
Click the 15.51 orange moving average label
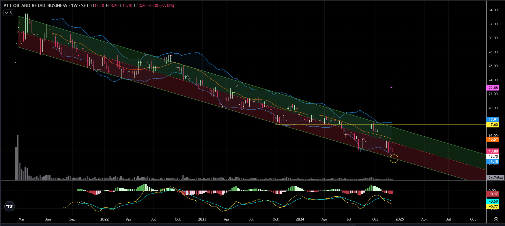point(493,139)
